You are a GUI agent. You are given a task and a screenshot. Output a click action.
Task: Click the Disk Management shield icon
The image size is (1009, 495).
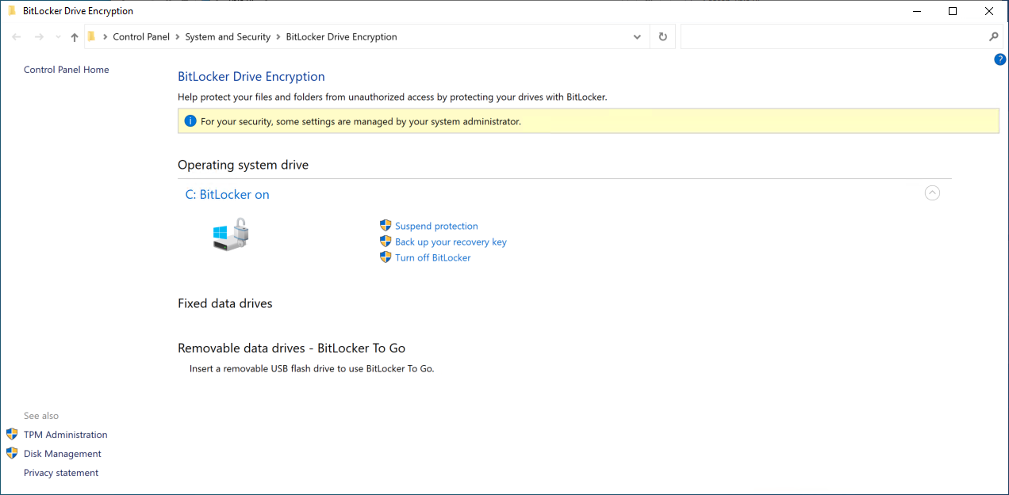12,453
